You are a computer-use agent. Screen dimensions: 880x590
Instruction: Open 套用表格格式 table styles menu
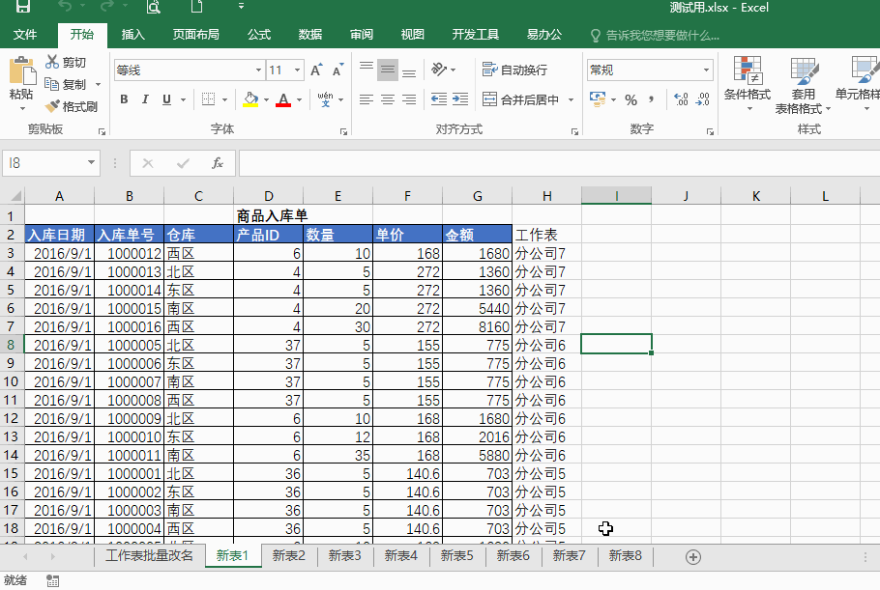[x=803, y=85]
